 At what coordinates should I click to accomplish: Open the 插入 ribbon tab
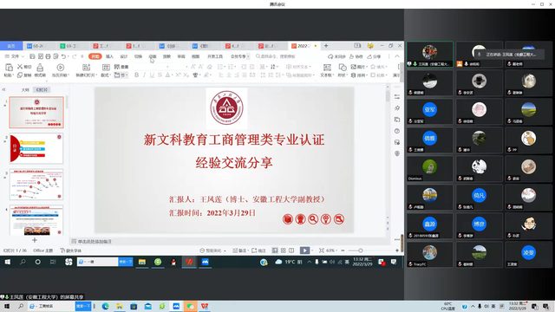[109, 56]
